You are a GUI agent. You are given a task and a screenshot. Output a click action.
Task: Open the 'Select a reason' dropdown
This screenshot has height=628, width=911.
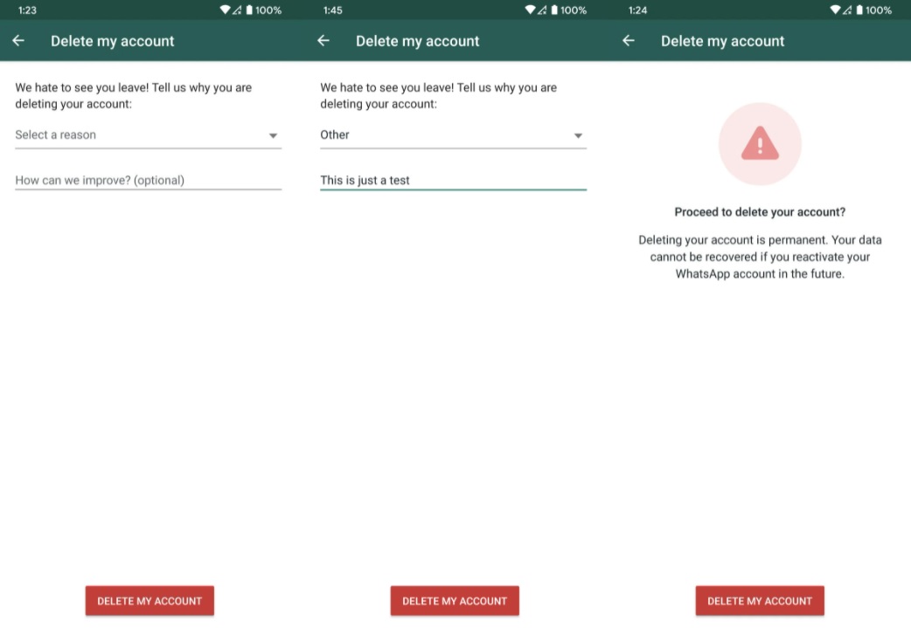tap(140, 135)
